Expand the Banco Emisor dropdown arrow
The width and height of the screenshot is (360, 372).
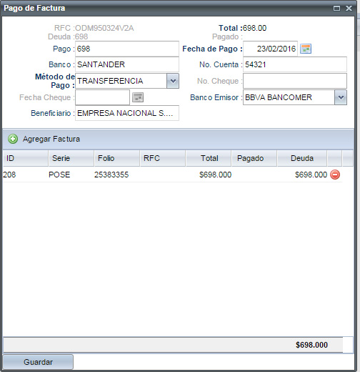point(341,97)
